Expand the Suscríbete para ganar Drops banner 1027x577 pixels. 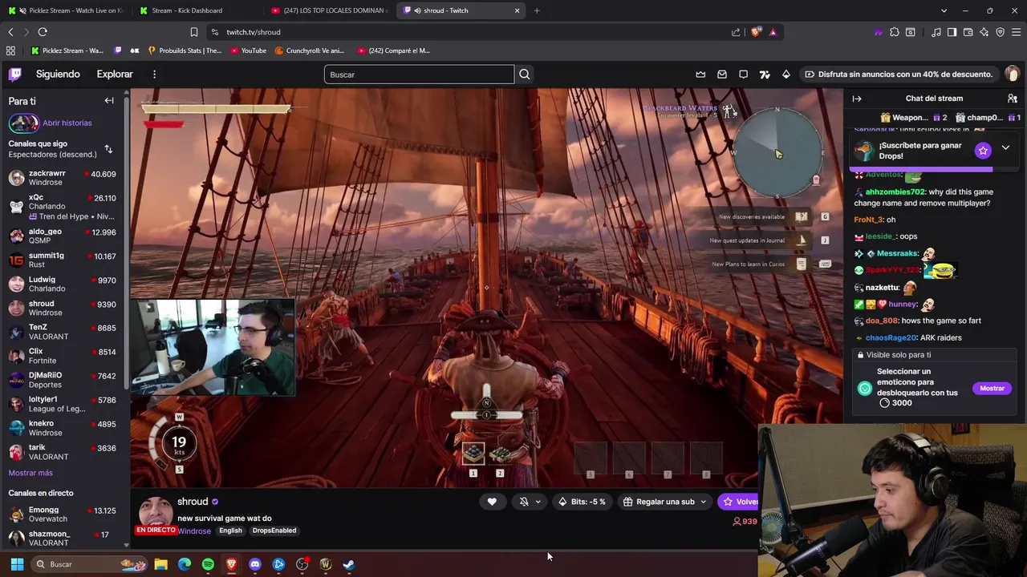tap(1005, 148)
